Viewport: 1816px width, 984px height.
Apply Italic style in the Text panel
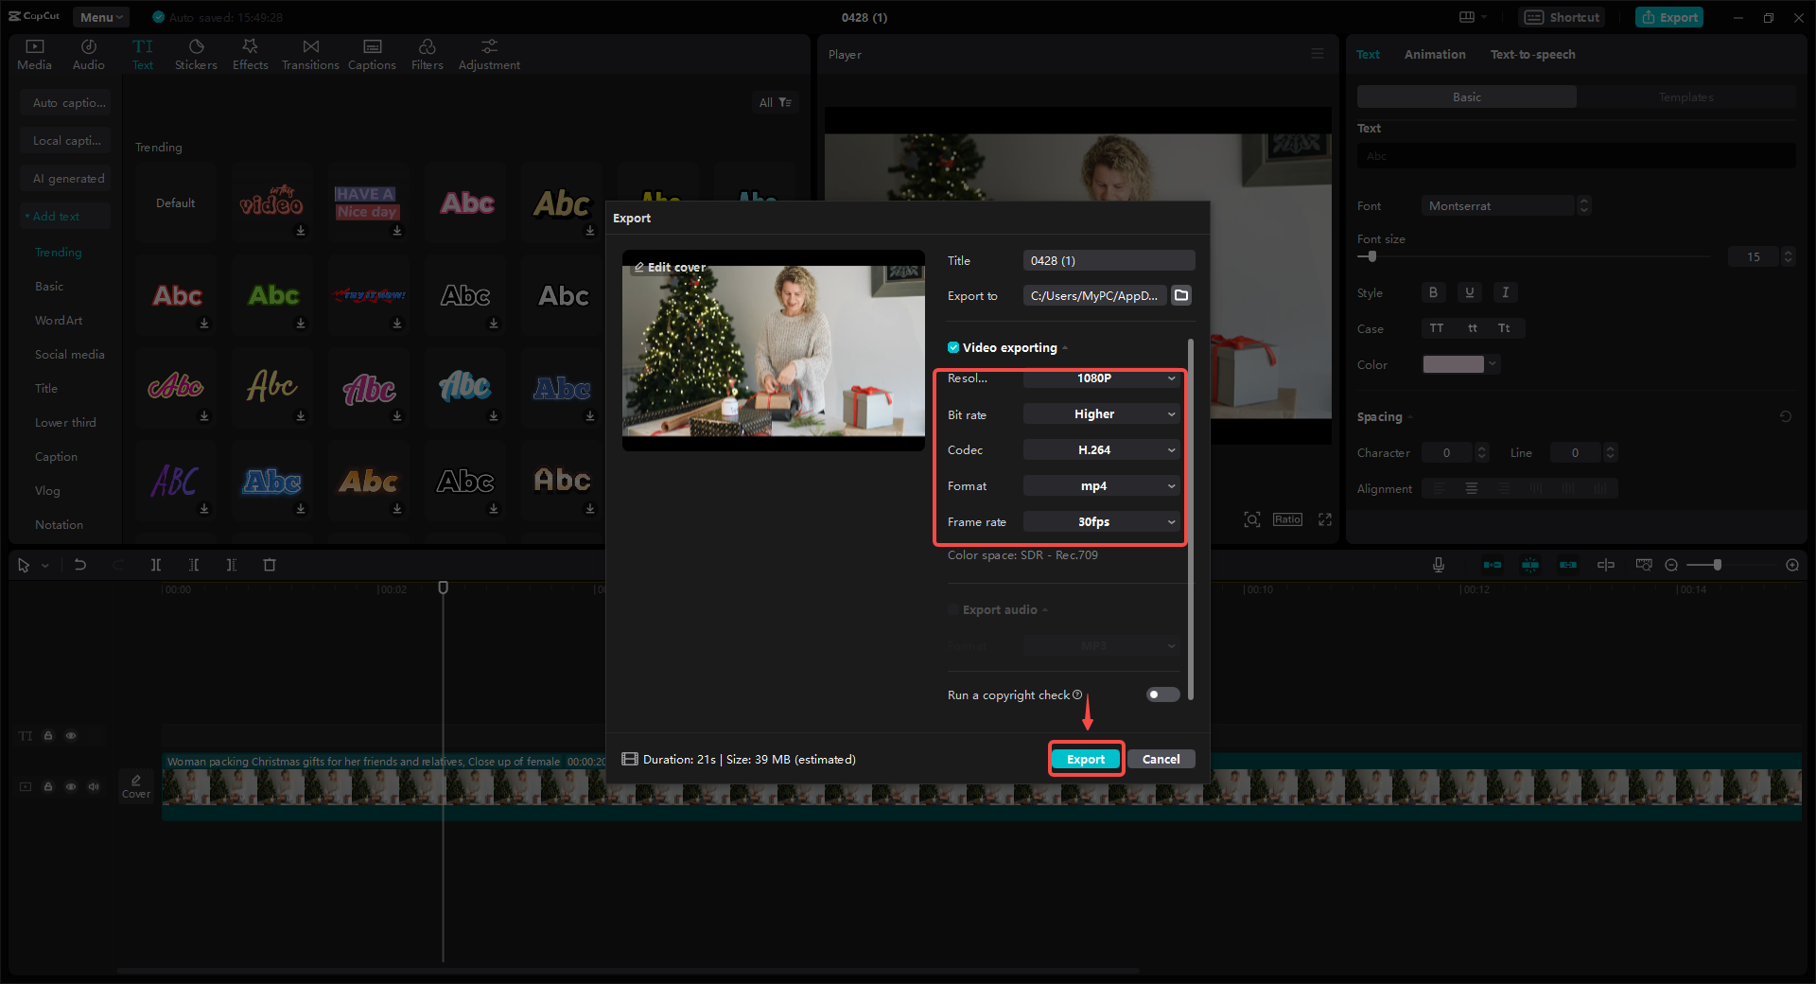1505,292
